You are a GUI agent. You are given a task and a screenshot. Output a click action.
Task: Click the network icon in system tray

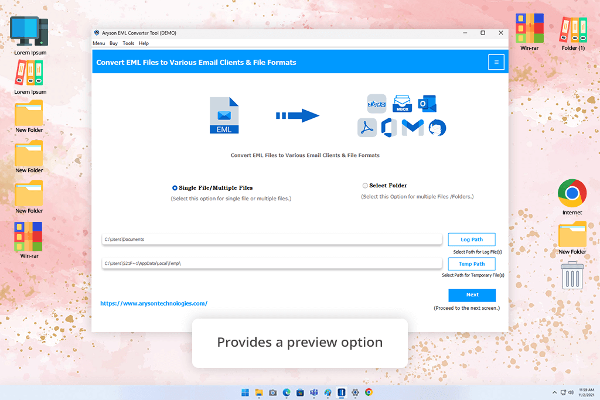(x=563, y=392)
